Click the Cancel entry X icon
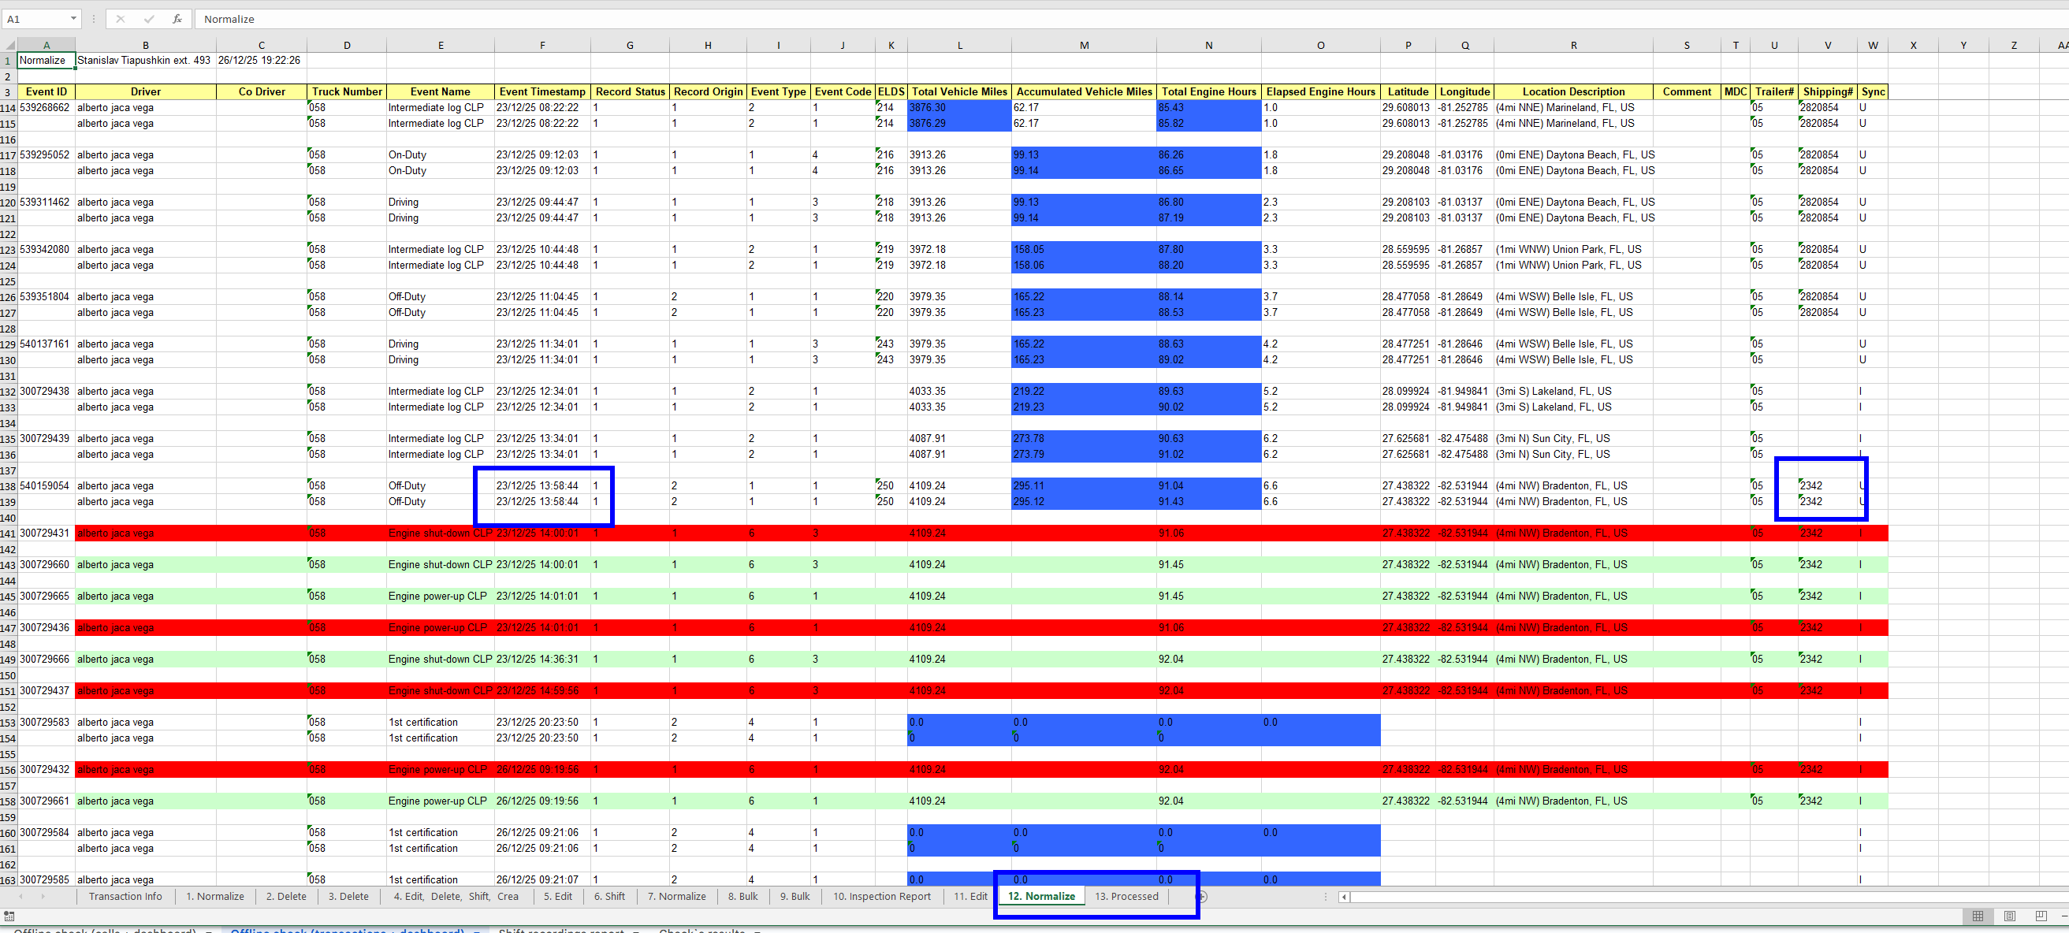This screenshot has height=933, width=2069. (x=121, y=18)
